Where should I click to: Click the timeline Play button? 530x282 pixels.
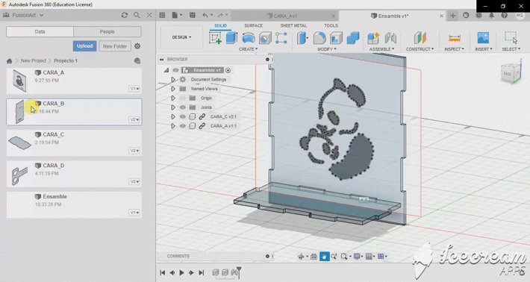[182, 272]
